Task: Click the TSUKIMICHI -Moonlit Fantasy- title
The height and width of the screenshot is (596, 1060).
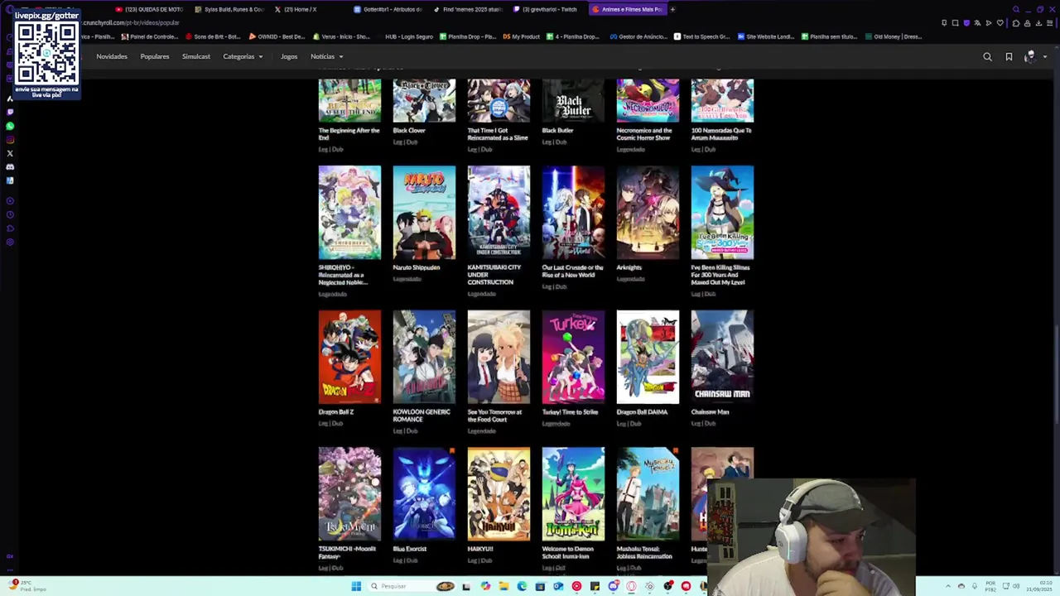Action: (x=347, y=552)
